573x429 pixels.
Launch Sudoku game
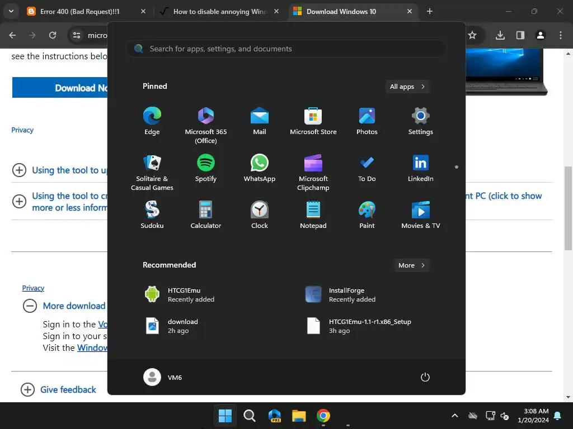tap(152, 215)
